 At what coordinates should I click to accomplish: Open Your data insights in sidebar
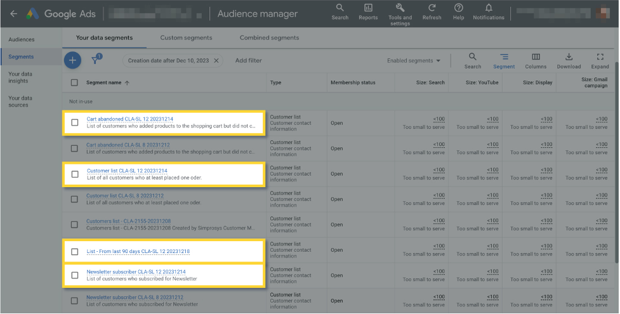pyautogui.click(x=20, y=77)
